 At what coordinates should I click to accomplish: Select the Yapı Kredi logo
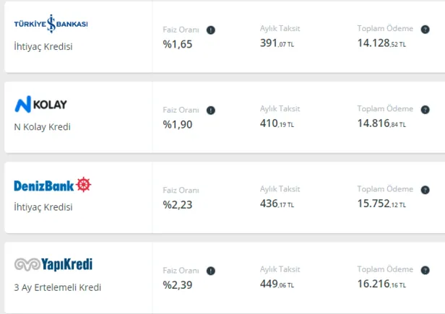[53, 265]
